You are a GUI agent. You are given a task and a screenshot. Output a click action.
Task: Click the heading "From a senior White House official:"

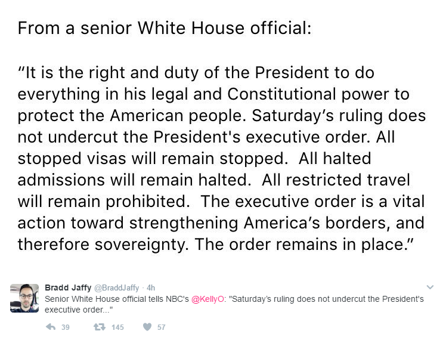[164, 29]
